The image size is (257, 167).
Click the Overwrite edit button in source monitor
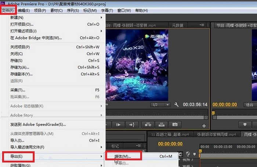(x=161, y=125)
